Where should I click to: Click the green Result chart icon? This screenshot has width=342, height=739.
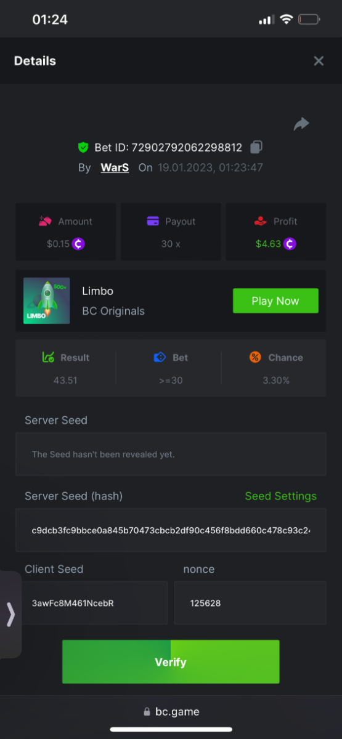48,357
